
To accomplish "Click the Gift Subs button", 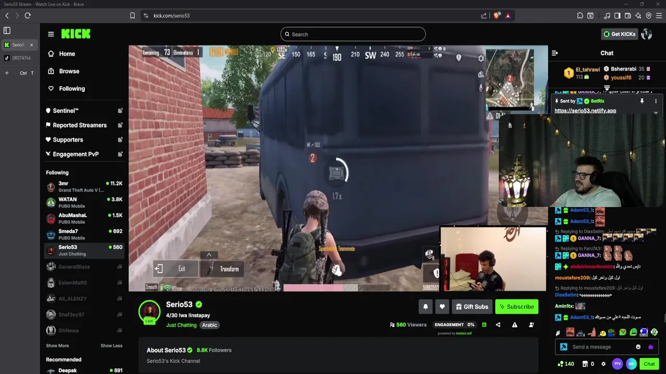I will point(472,307).
